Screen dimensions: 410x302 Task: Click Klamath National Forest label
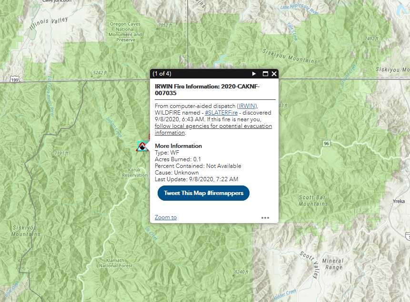coord(116,263)
